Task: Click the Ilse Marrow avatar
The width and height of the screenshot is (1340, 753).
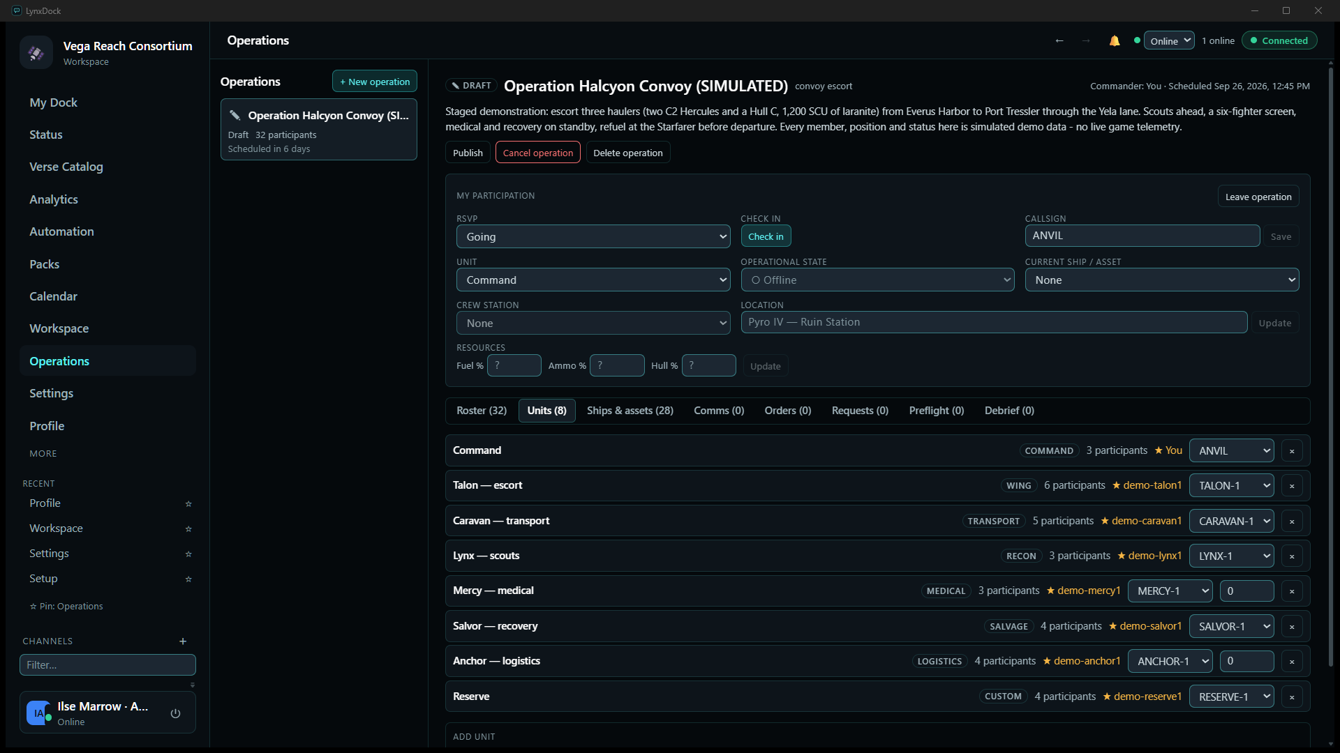Action: tap(38, 713)
